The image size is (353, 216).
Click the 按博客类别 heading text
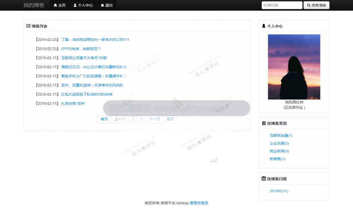277,123
